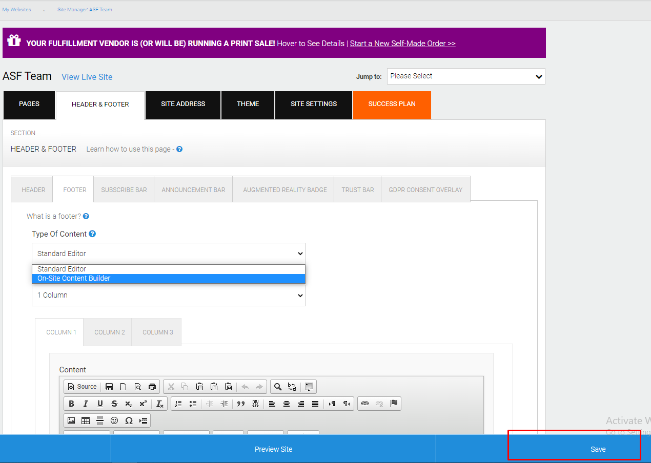Click the Preview Site button

273,449
